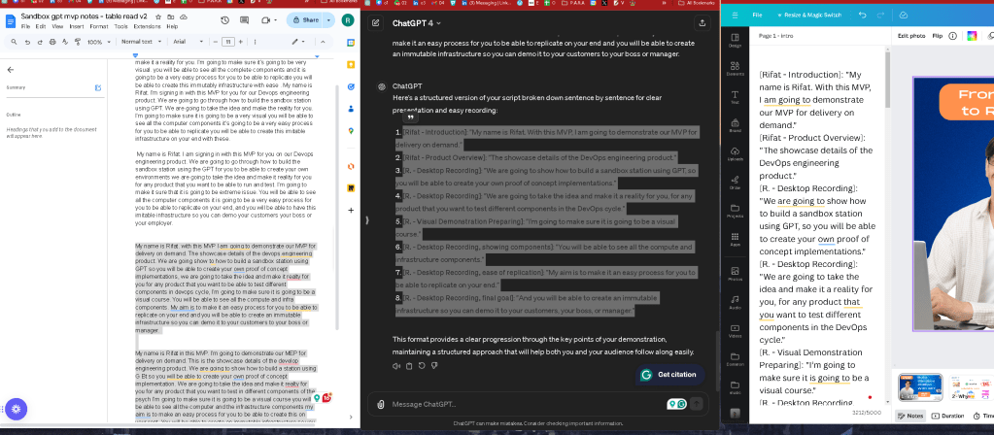Share the ChatGPT conversation via upload icon
Viewport: 994px width, 435px height.
tap(702, 22)
